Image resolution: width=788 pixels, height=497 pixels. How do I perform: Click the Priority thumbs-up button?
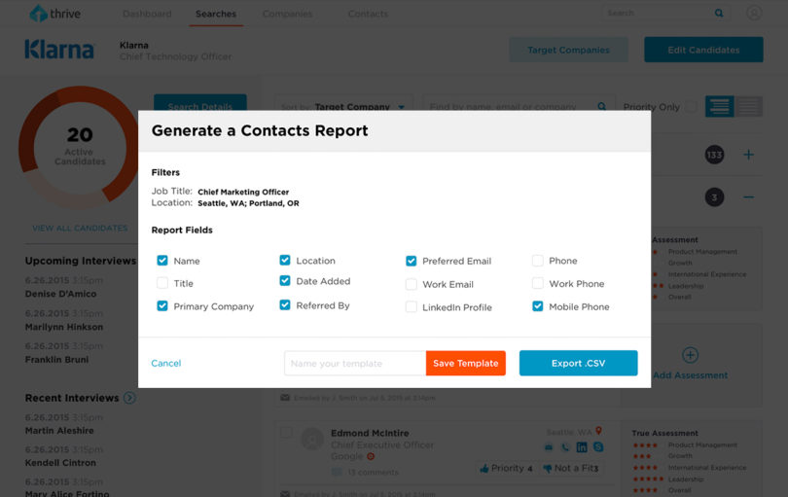(x=506, y=469)
